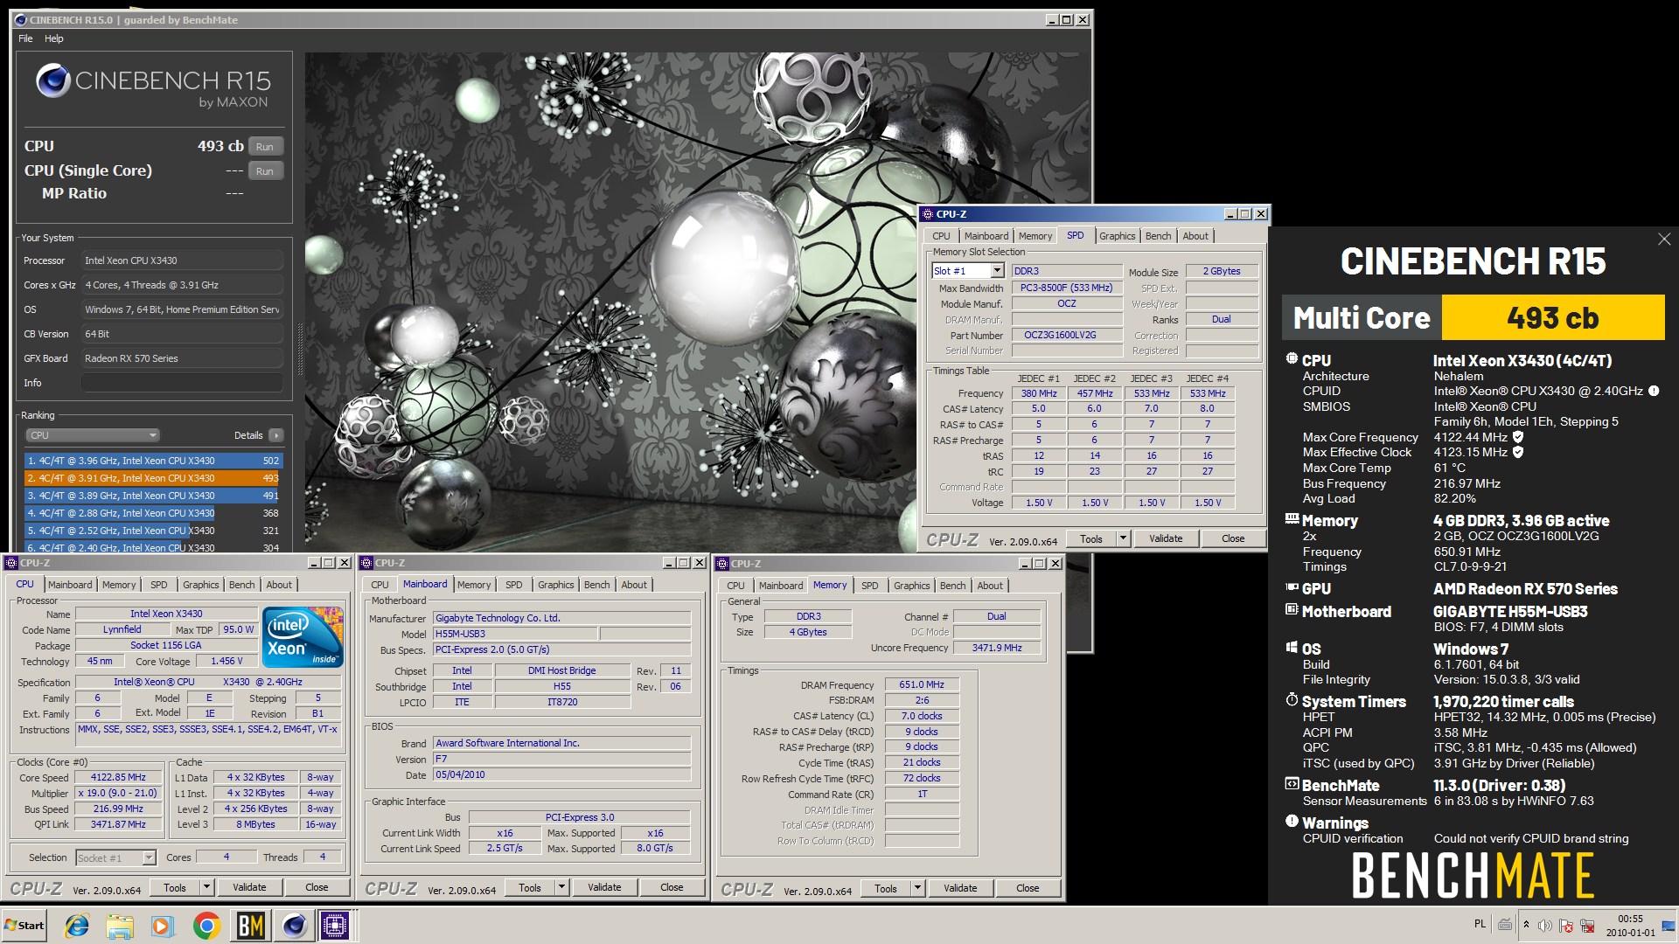This screenshot has width=1679, height=944.
Task: Click the Cinebench R15 sphere logo
Action: point(53,81)
